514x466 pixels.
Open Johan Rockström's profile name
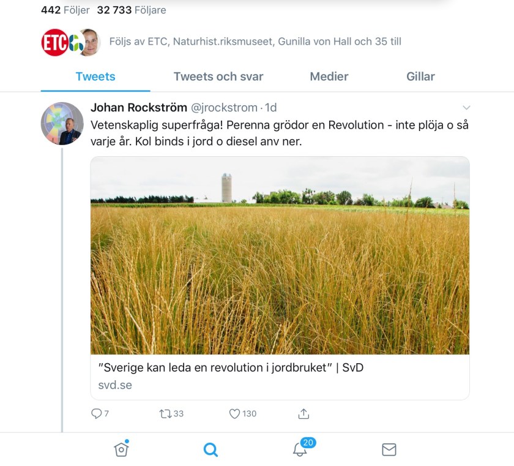coord(140,107)
